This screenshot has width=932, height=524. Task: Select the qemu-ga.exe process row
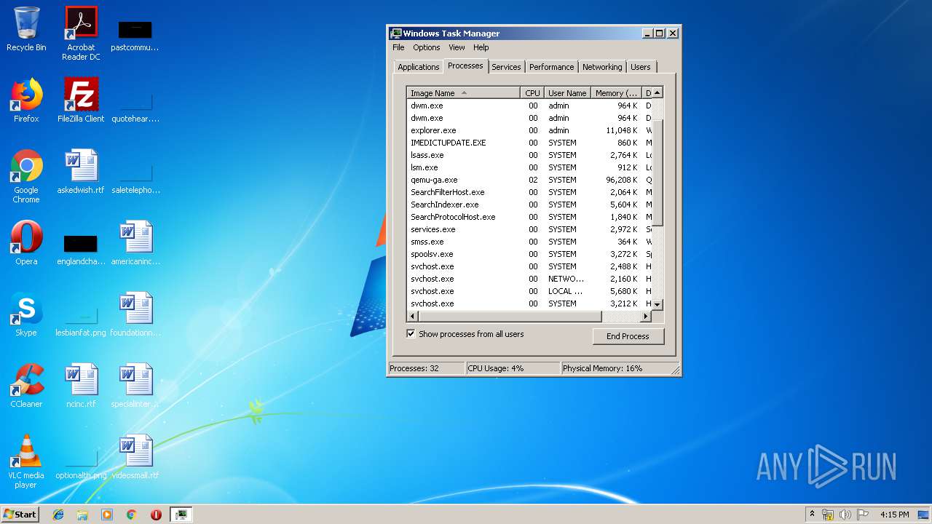point(529,180)
